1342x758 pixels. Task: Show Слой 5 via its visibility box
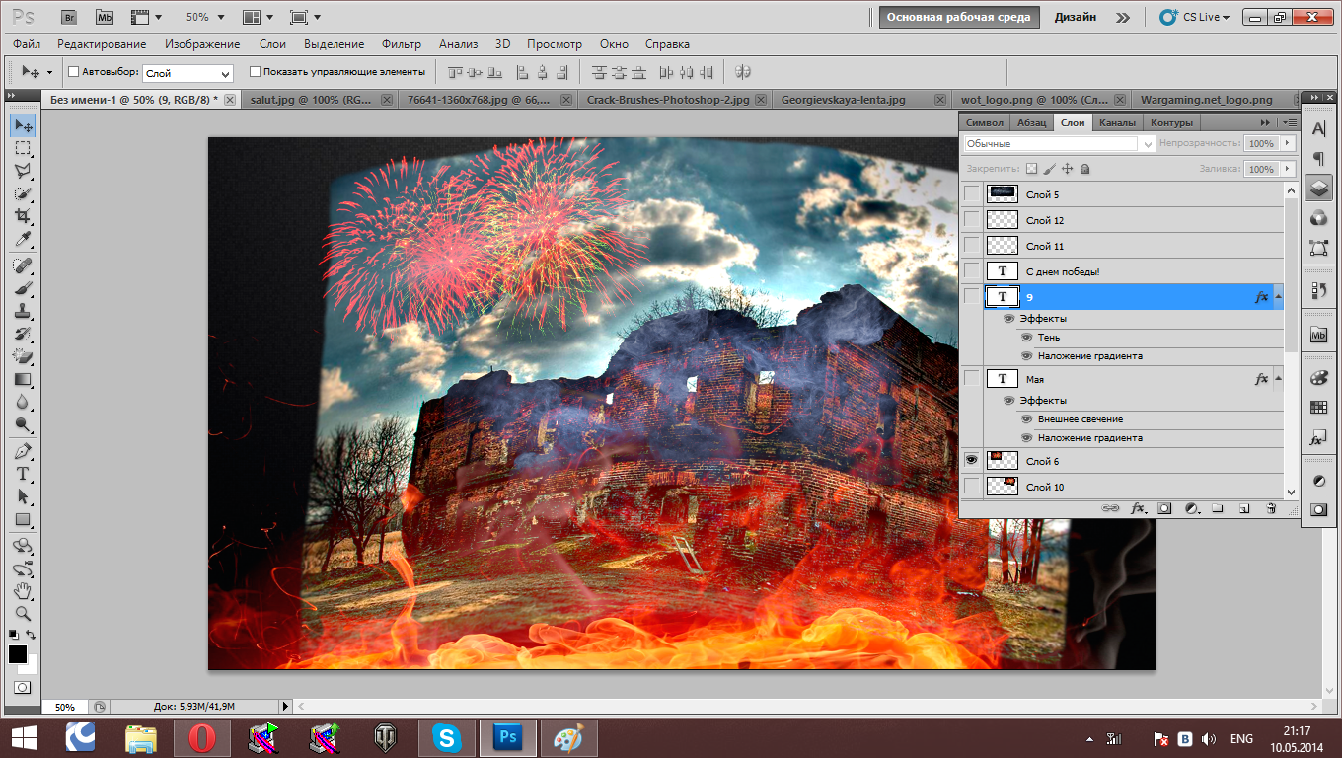coord(972,194)
